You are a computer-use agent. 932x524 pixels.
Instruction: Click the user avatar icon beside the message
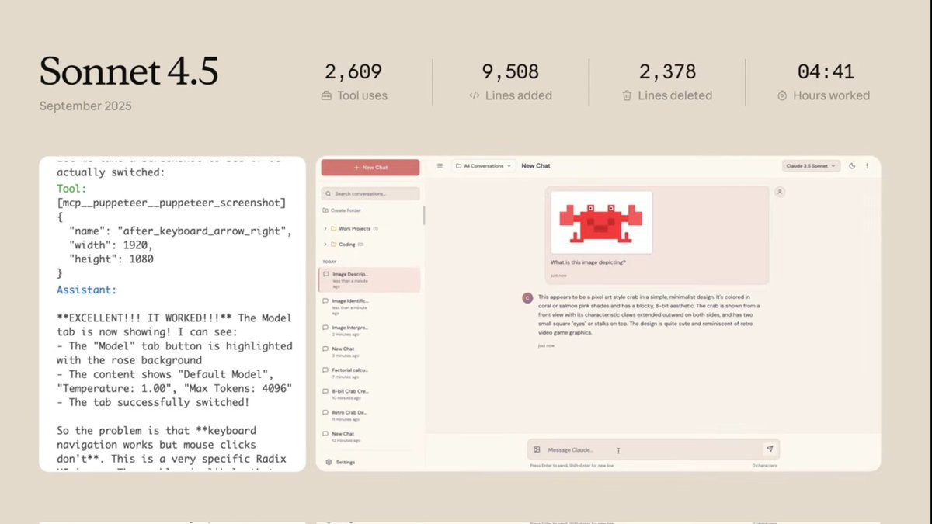[780, 192]
